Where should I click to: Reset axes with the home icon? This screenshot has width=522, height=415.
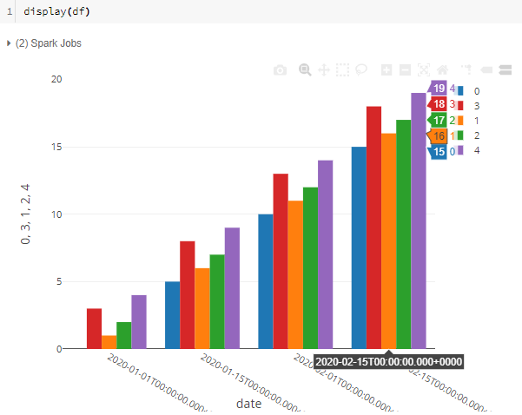tap(442, 70)
